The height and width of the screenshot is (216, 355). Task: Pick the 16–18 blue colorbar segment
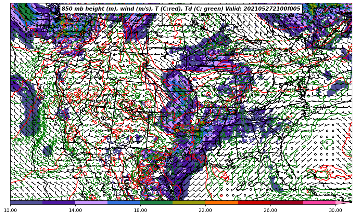point(124,202)
